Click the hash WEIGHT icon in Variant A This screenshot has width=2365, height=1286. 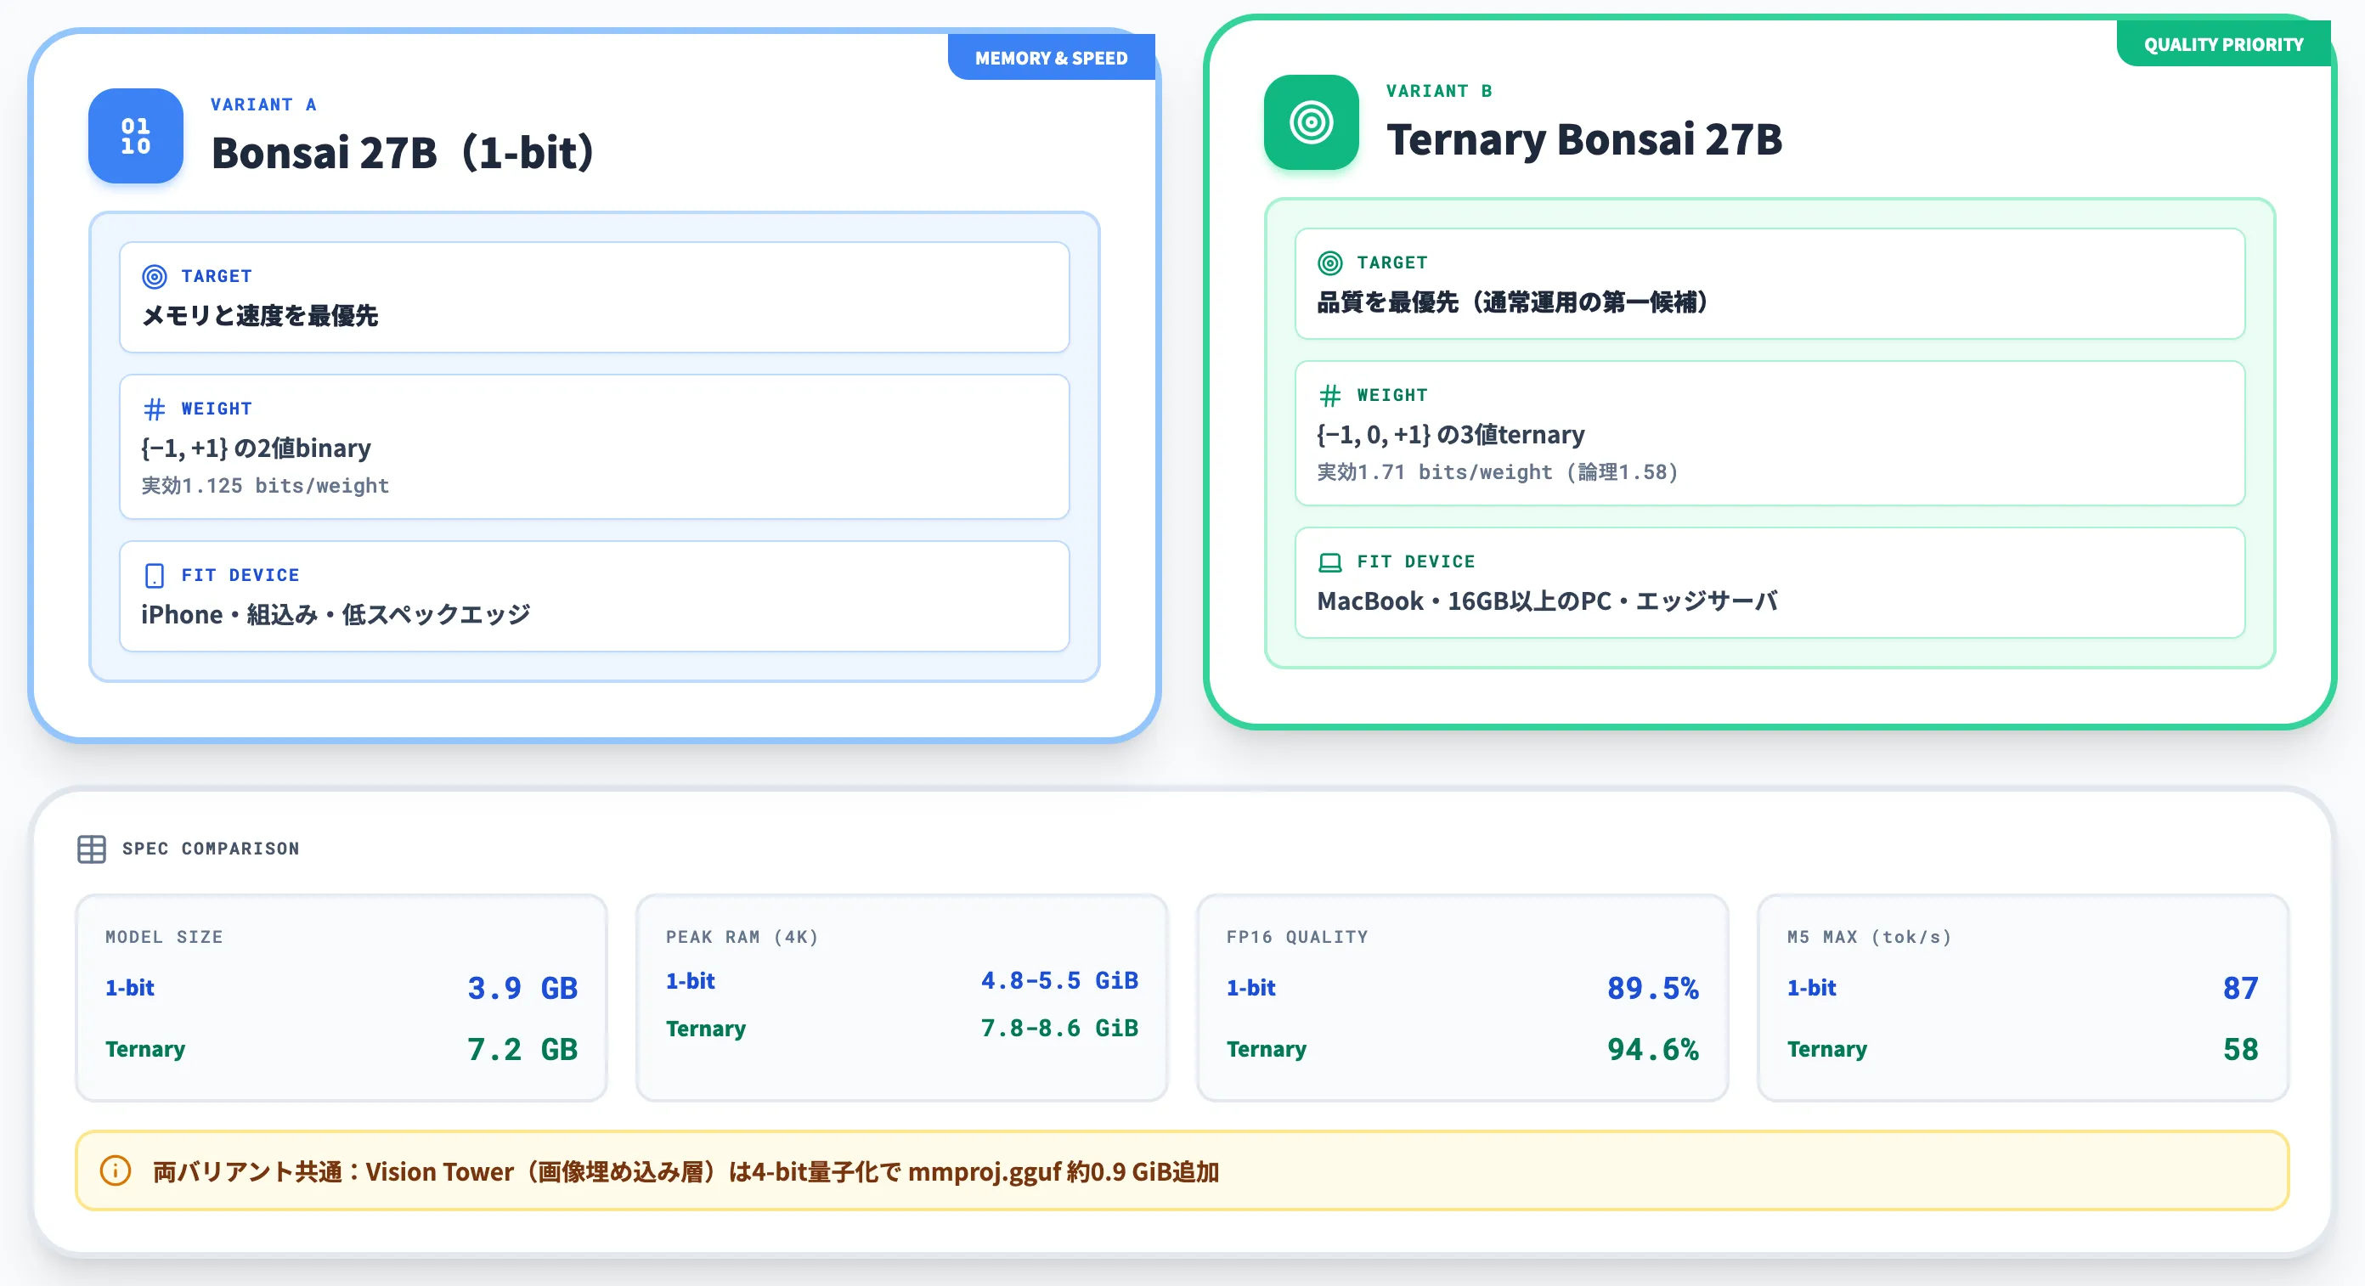[155, 409]
